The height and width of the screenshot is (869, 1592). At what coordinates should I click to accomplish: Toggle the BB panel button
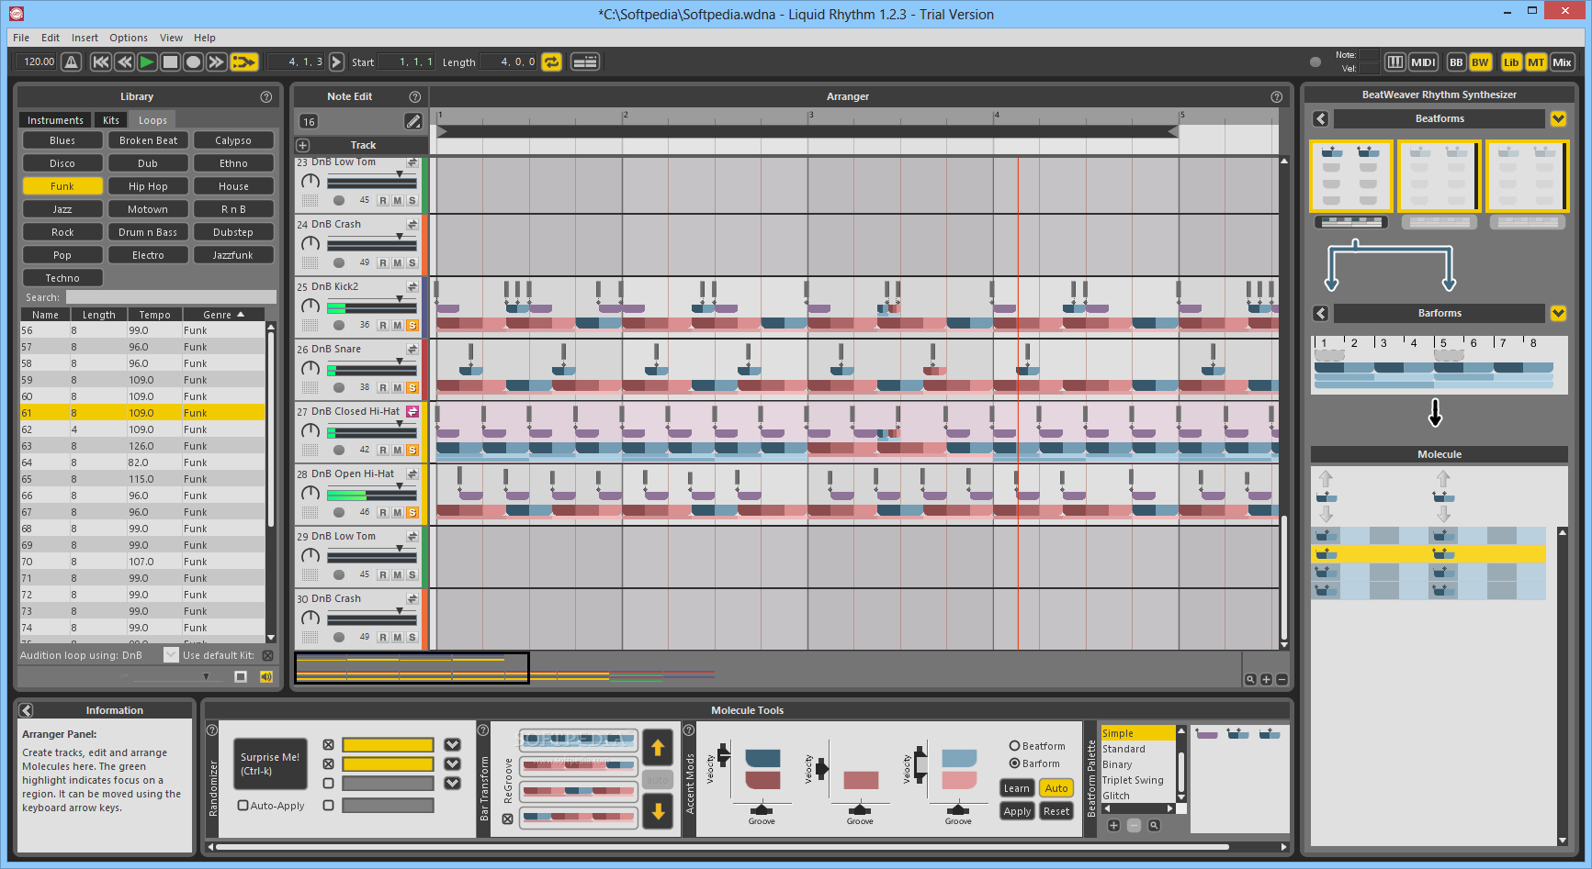[1456, 62]
